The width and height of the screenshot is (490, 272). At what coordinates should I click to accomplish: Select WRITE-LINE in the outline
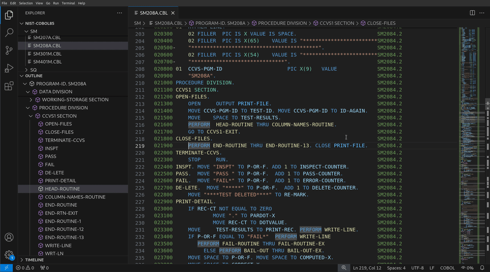[x=58, y=246]
